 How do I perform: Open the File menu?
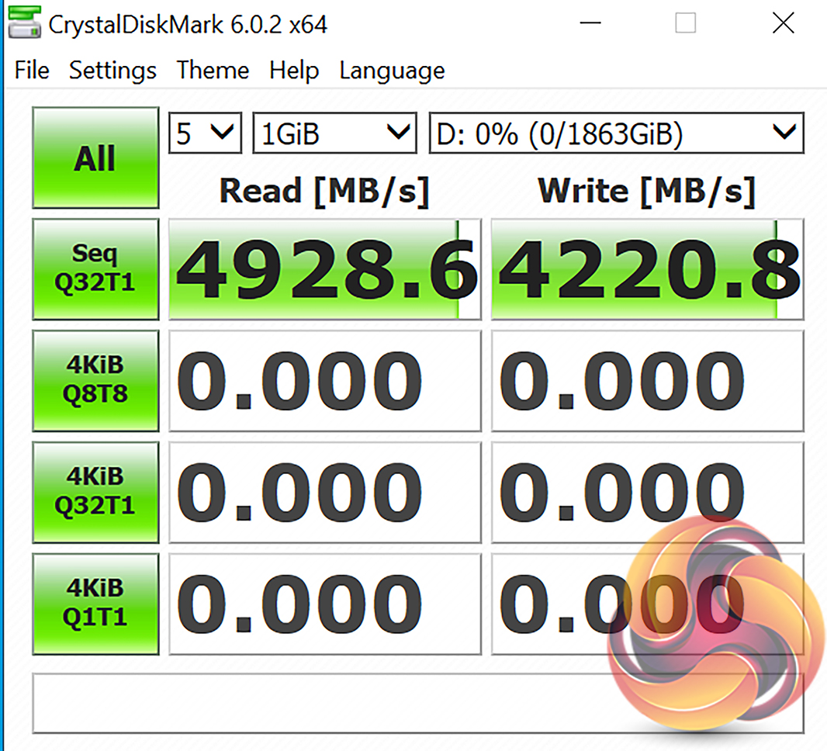(32, 70)
